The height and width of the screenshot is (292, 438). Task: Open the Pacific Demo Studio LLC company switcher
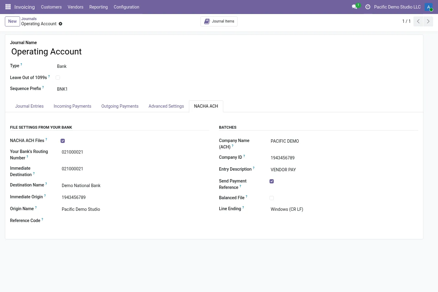pos(397,7)
